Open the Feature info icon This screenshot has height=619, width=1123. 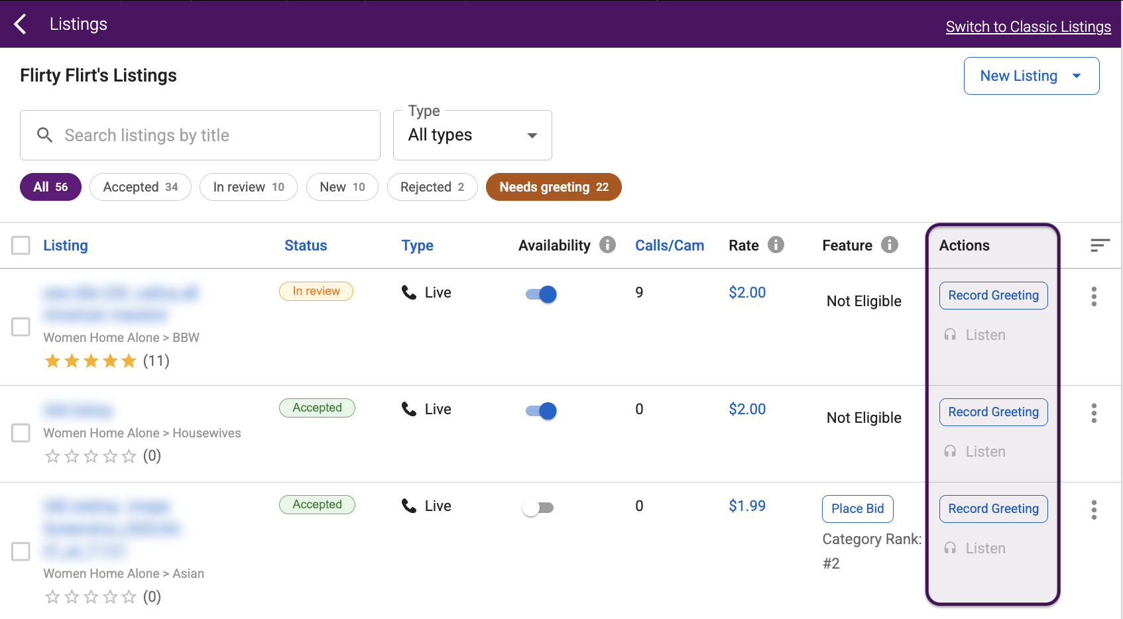[890, 245]
